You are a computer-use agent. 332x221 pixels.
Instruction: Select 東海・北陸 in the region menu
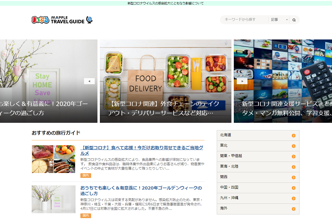coord(258,167)
